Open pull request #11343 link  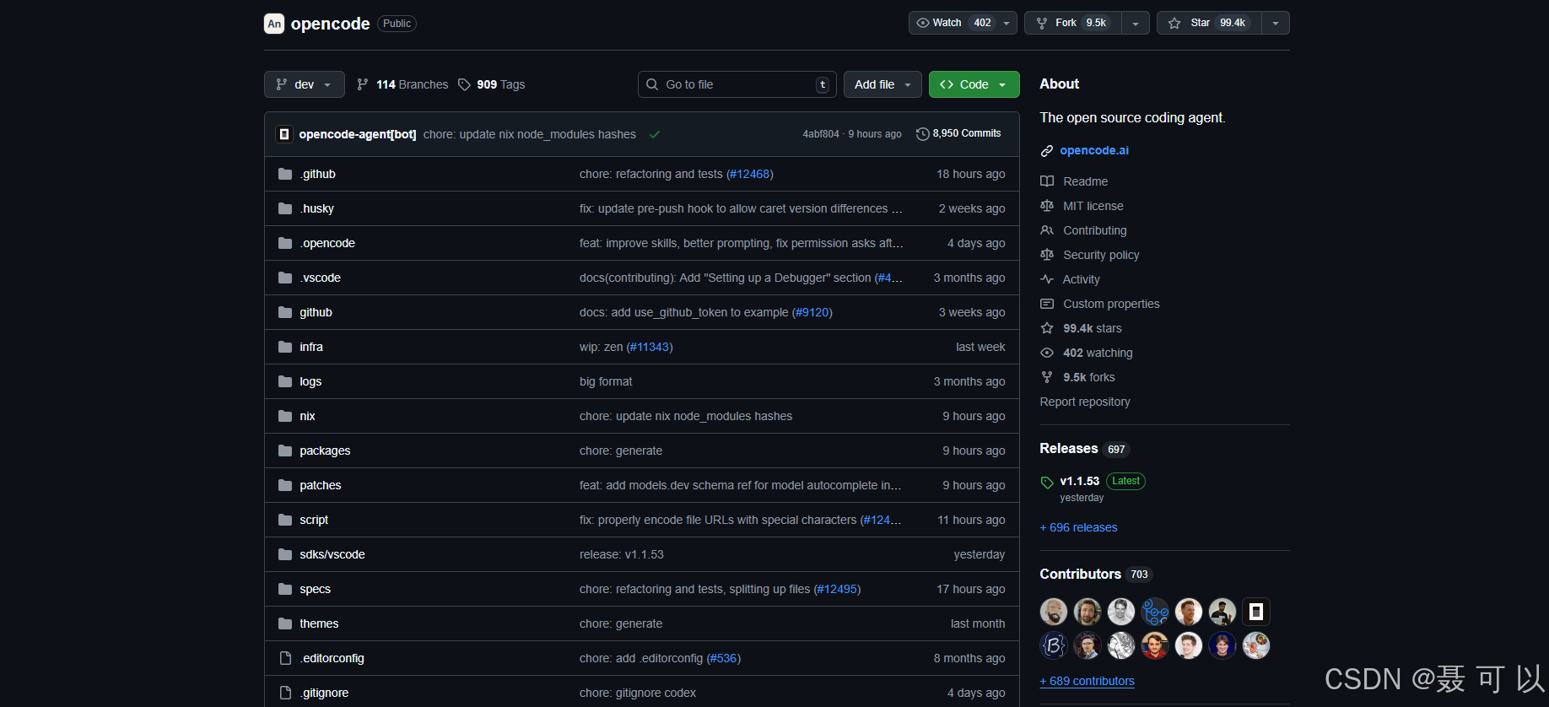(650, 347)
